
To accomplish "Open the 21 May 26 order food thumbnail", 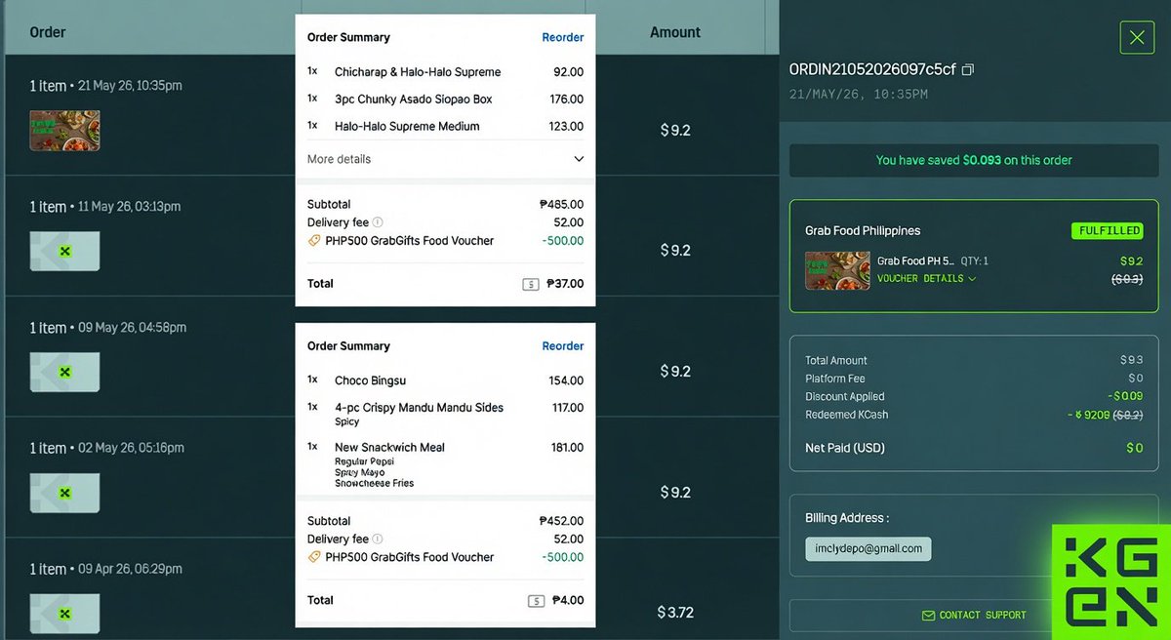I will click(x=64, y=131).
